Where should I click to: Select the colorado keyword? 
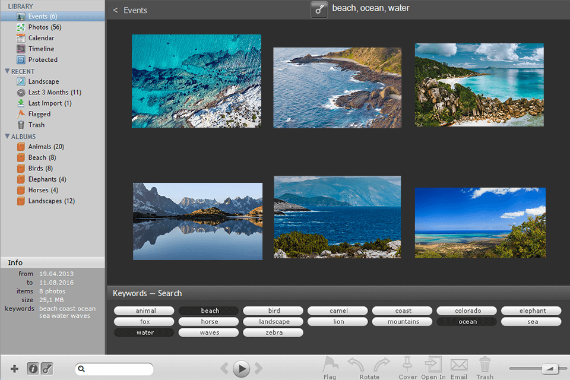467,311
